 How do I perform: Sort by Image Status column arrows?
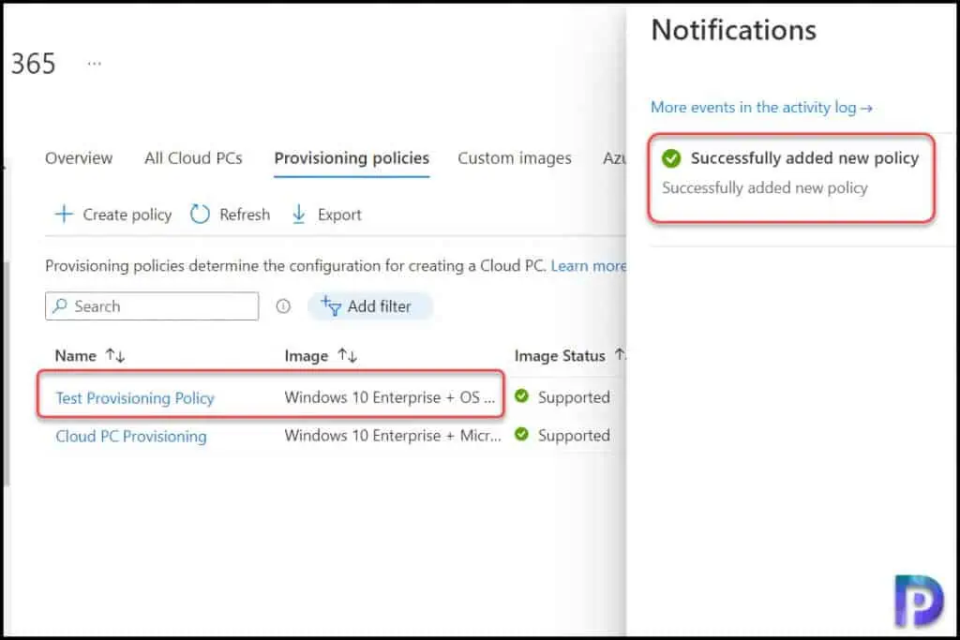pos(621,355)
